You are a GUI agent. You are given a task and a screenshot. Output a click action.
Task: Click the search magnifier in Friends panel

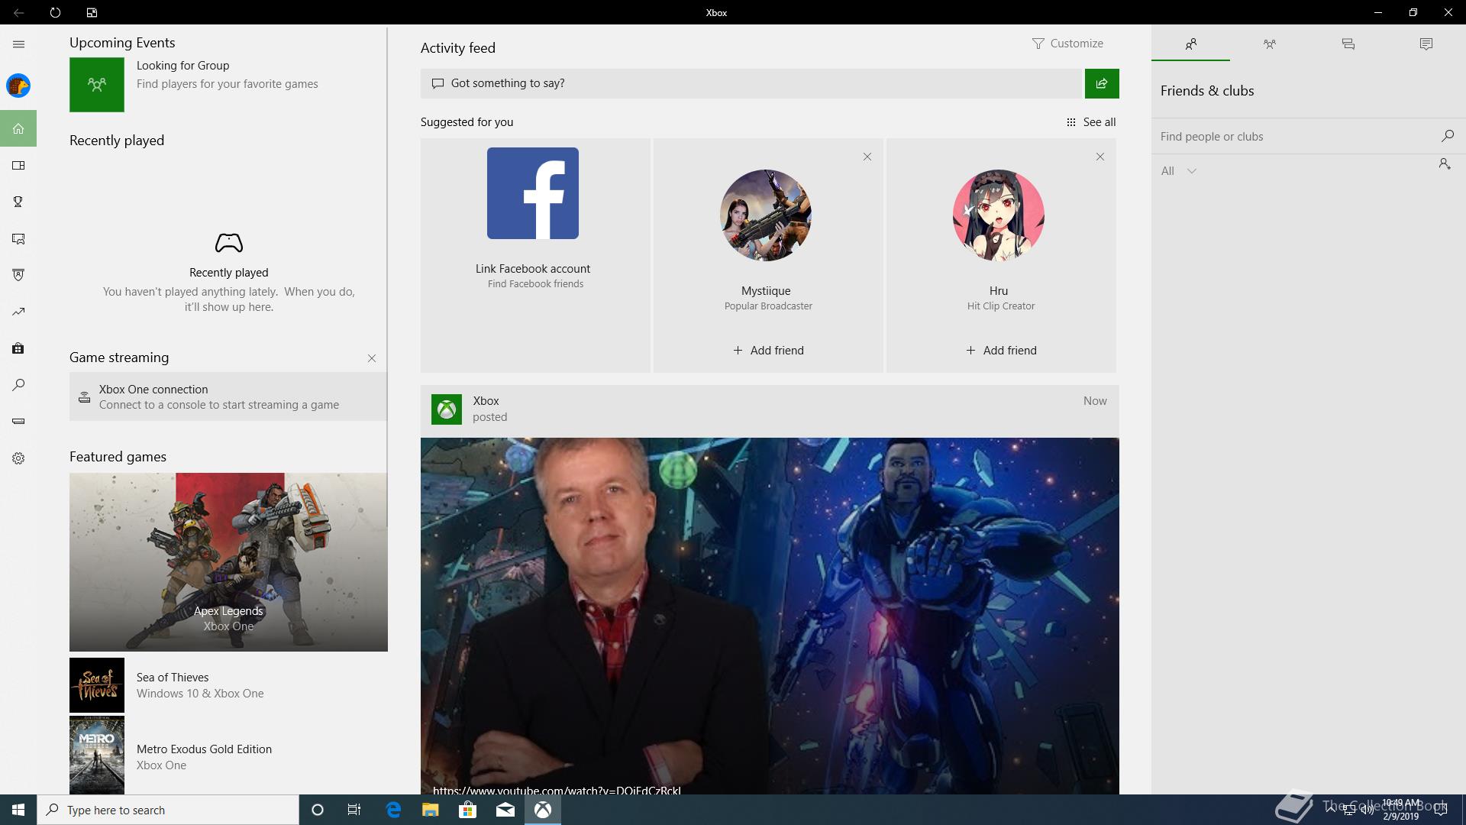1447,136
